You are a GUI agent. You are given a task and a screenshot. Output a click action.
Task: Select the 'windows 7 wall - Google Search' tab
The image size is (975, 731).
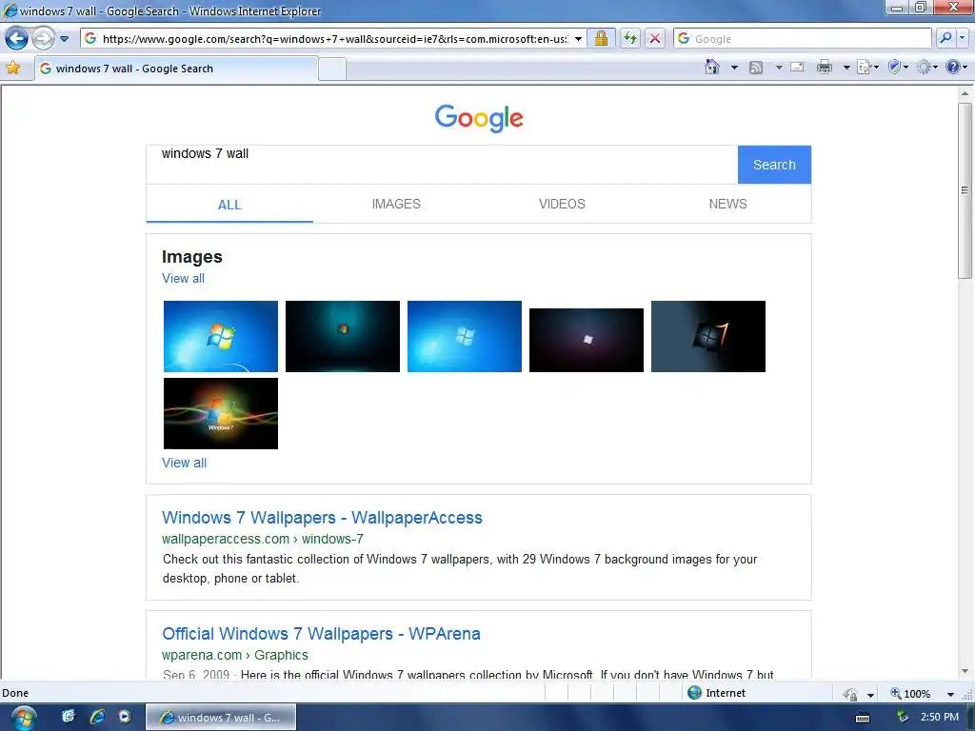tap(176, 69)
